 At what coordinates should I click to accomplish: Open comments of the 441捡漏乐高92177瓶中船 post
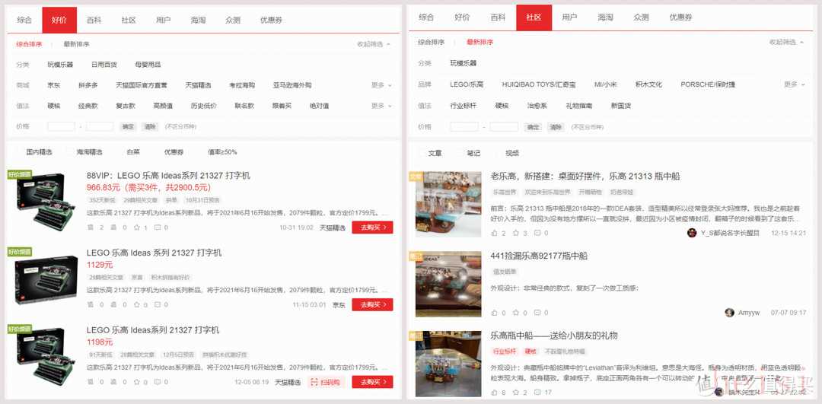click(537, 312)
